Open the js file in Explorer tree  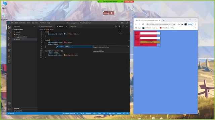(17, 34)
